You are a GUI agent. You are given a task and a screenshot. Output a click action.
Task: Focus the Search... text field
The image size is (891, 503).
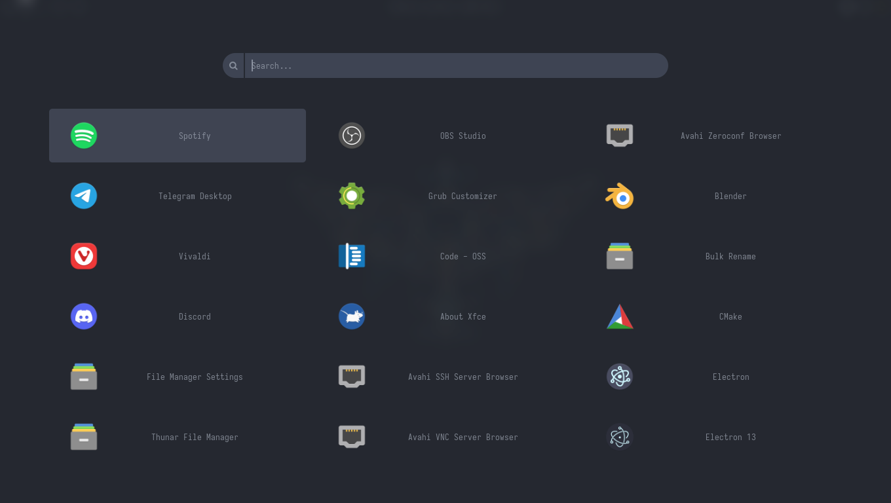point(457,65)
